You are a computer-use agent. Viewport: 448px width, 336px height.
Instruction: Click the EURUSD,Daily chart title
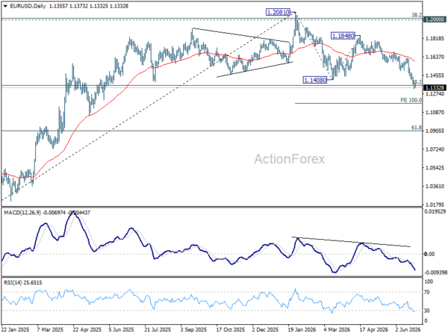(28, 6)
